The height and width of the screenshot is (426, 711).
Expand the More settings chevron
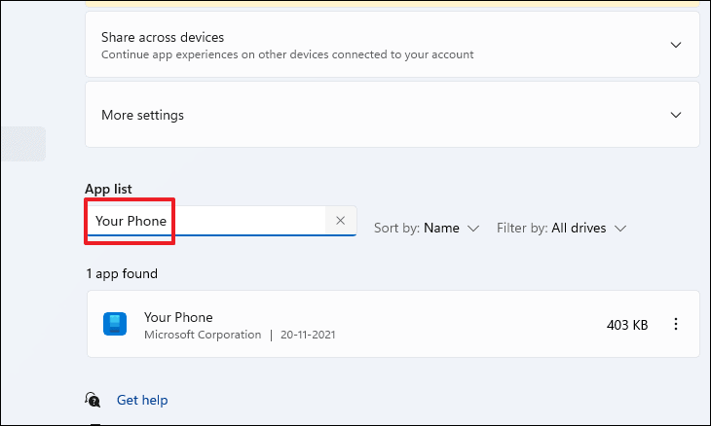(676, 115)
